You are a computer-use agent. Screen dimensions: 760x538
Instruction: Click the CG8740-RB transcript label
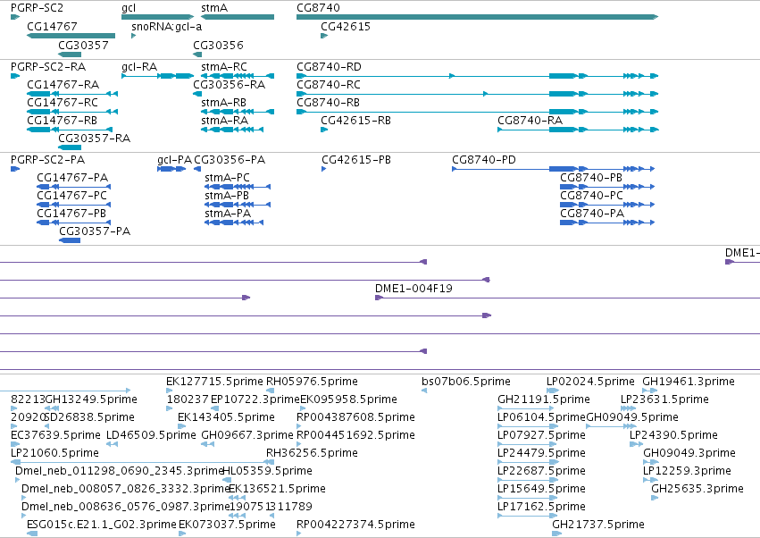(x=328, y=103)
